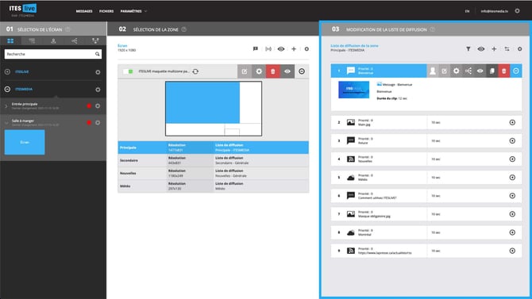Click the playlist swap arrows icon
This screenshot has height=299, width=532.
(x=507, y=49)
